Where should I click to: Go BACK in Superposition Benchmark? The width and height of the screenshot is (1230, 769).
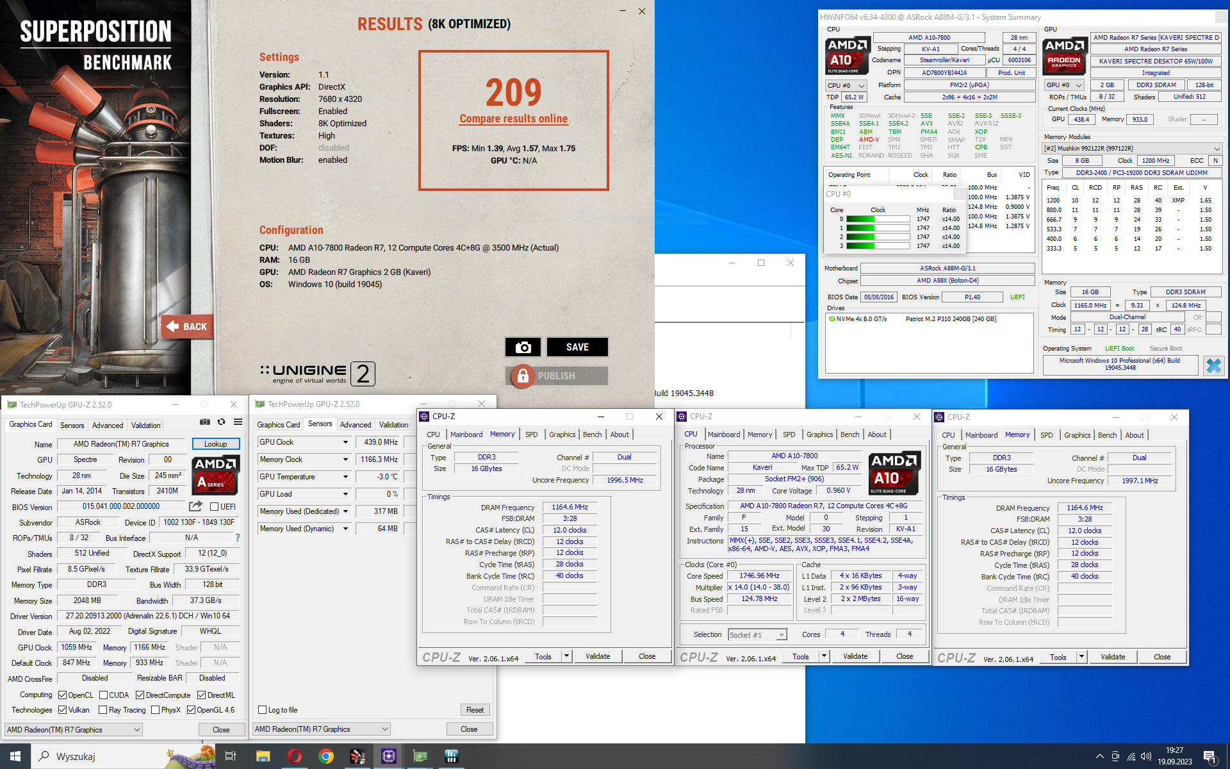coord(187,326)
